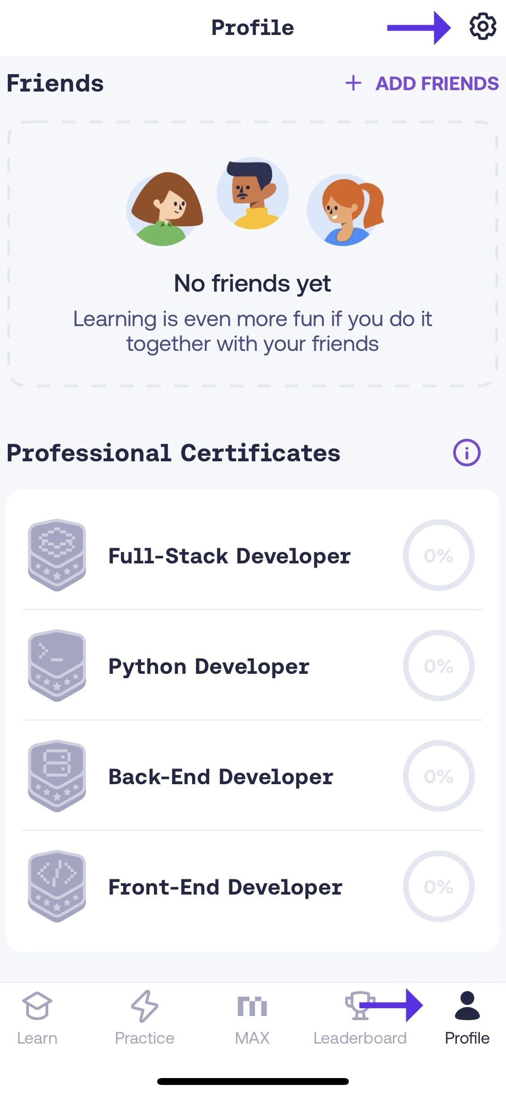Viewport: 506px width, 1096px height.
Task: Tap the middle friend avatar illustration
Action: coord(253,193)
